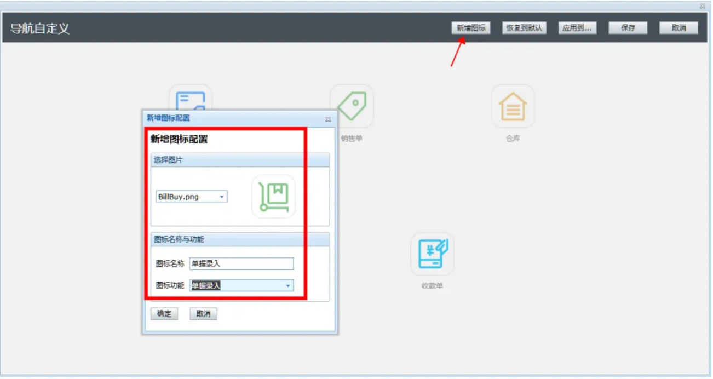Click the partially hidden blue document icon

pyautogui.click(x=191, y=96)
